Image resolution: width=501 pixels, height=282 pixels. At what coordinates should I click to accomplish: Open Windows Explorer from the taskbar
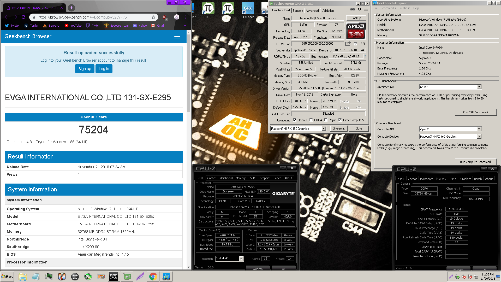[23, 277]
